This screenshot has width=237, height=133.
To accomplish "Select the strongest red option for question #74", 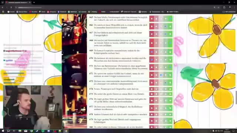I will [152, 89].
